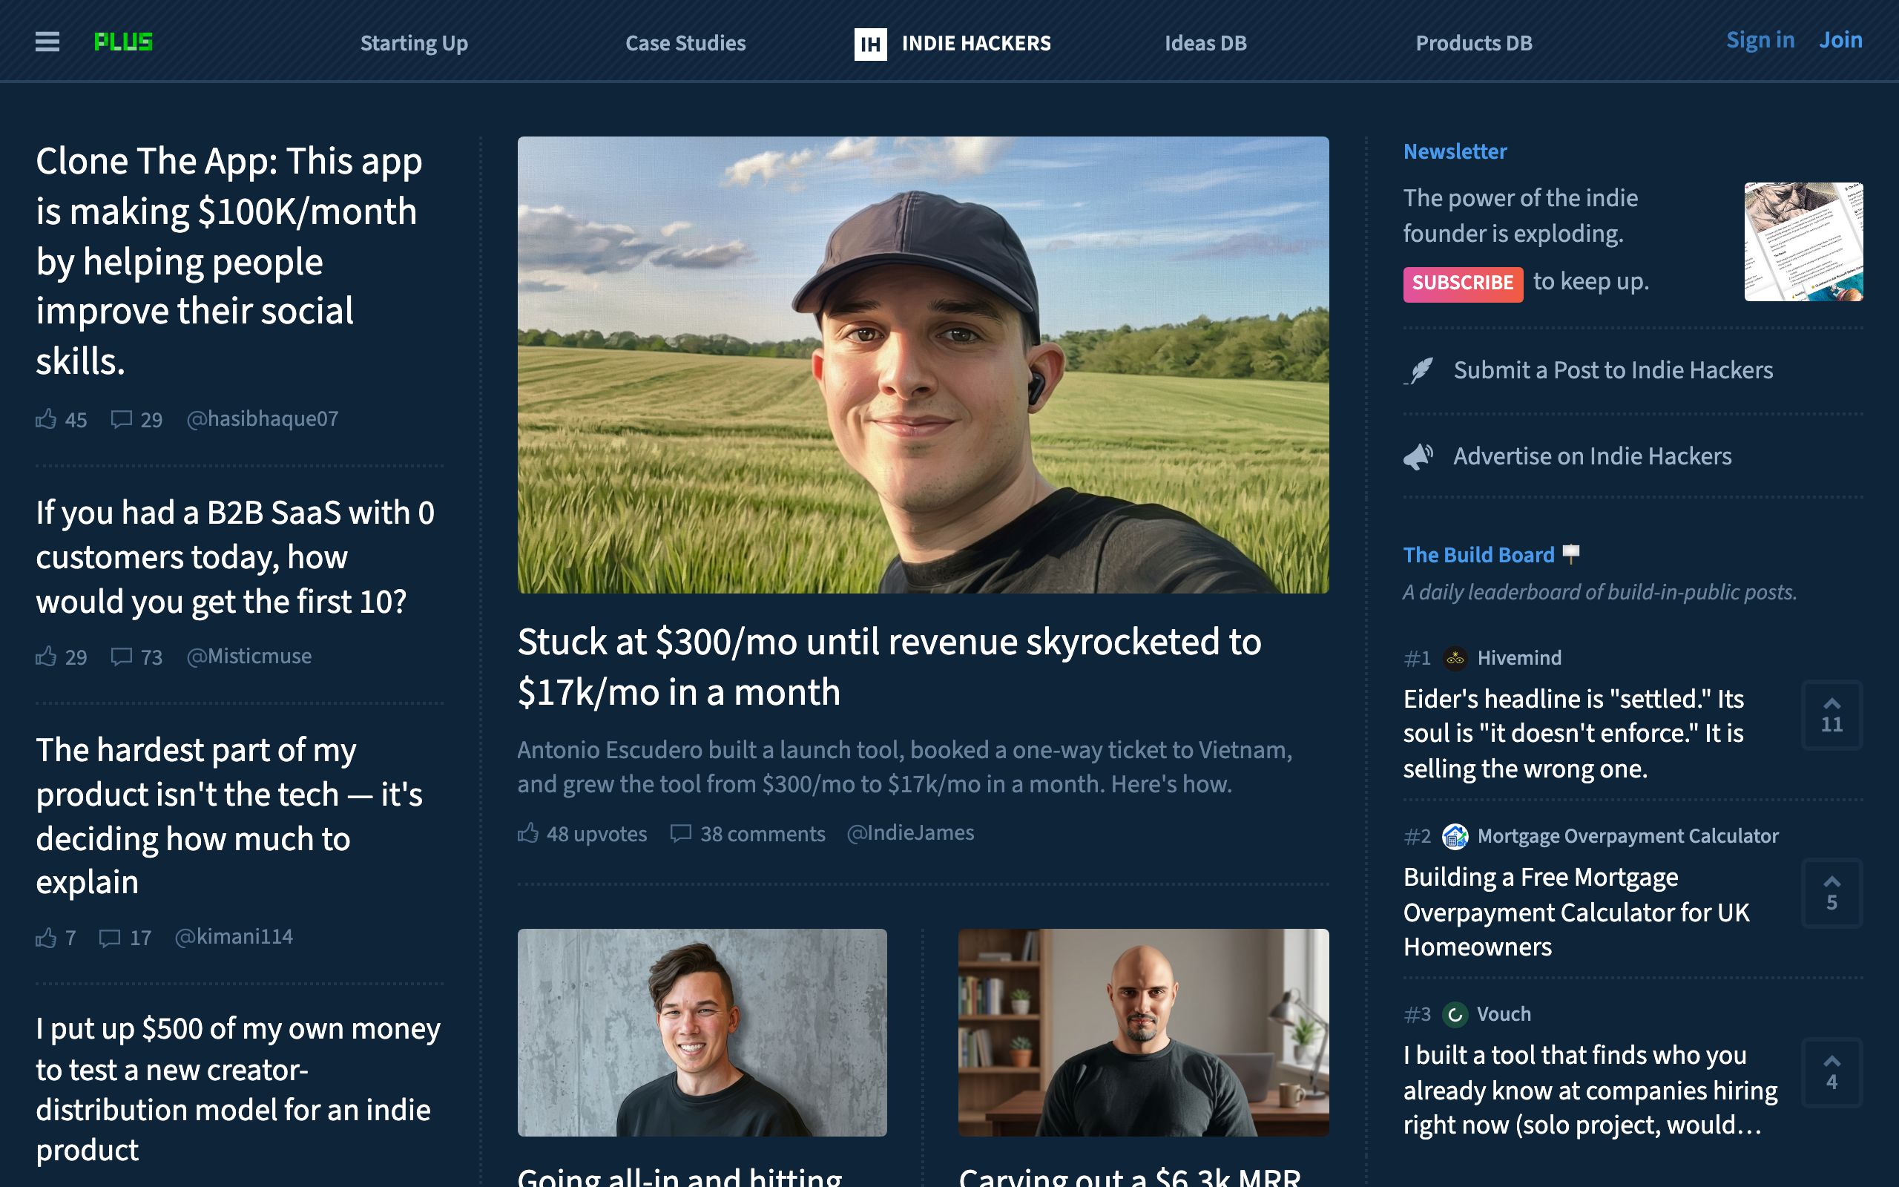Open B2B SaaS first 10 customers post
Viewport: 1899px width, 1187px height.
pos(234,556)
